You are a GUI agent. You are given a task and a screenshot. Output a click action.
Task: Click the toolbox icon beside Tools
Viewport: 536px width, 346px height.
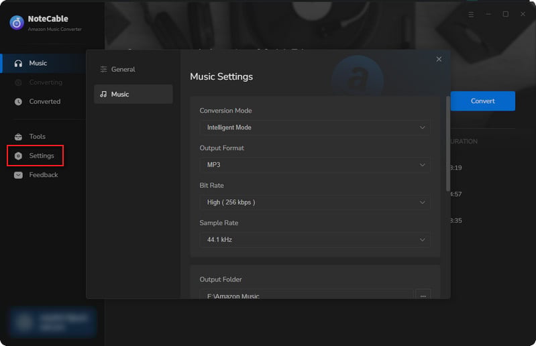point(19,137)
